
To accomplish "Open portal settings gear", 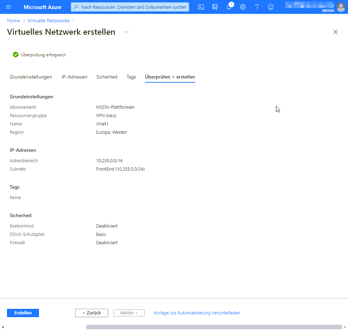I will [x=243, y=7].
